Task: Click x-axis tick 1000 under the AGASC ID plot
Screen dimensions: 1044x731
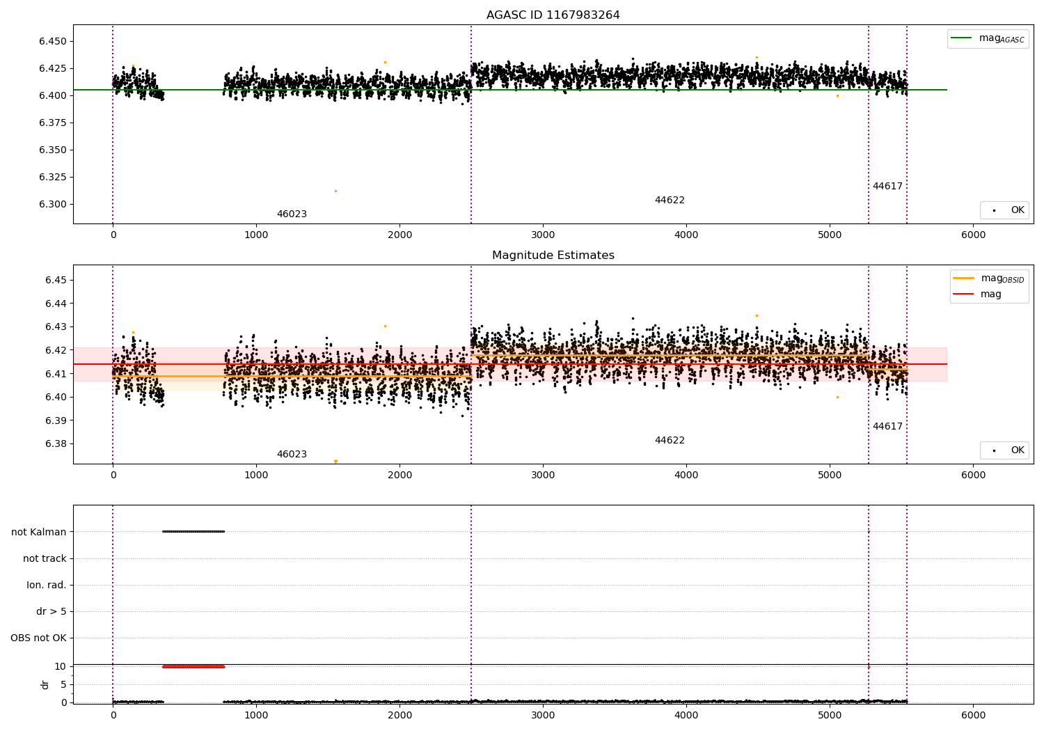Action: [x=256, y=235]
